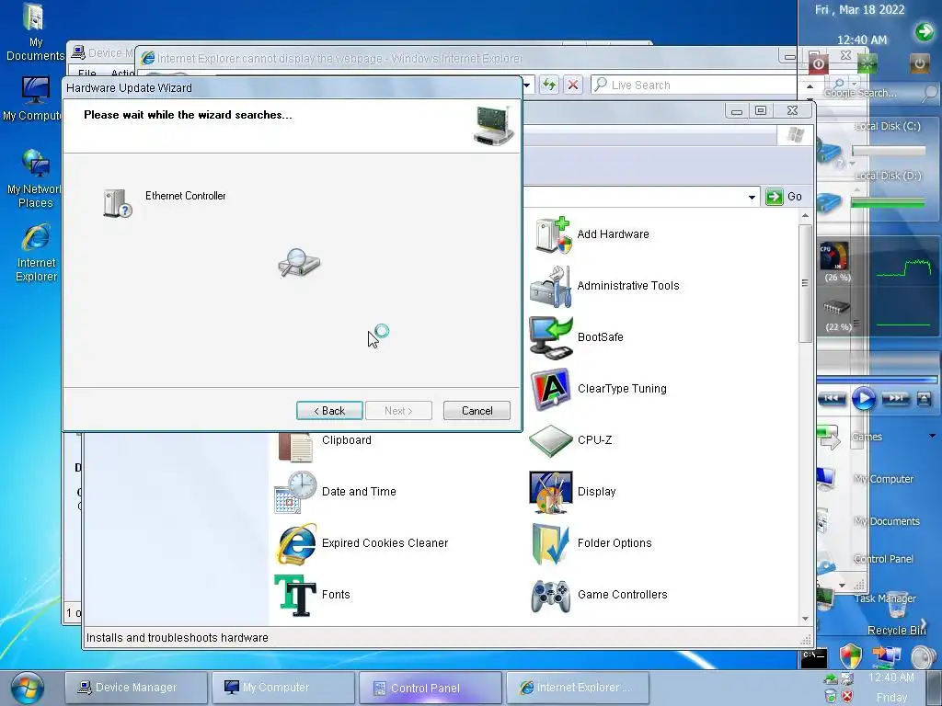
Task: Open CPU-Z icon in Control Panel
Action: click(x=551, y=440)
